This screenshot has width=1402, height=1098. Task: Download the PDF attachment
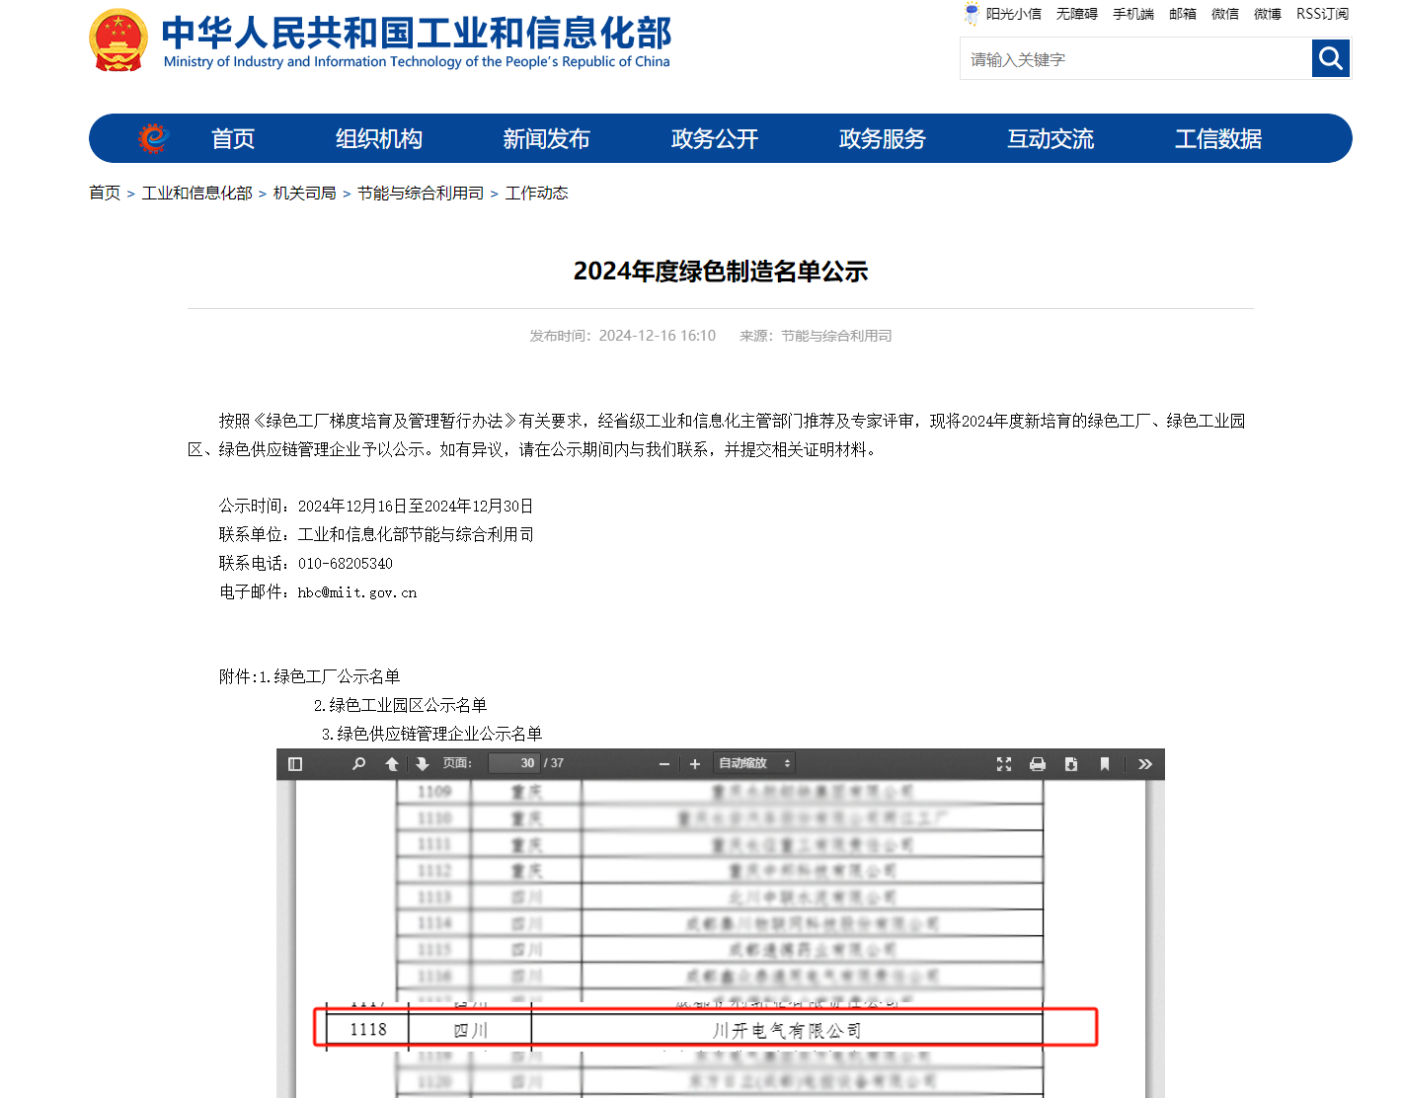point(1071,764)
